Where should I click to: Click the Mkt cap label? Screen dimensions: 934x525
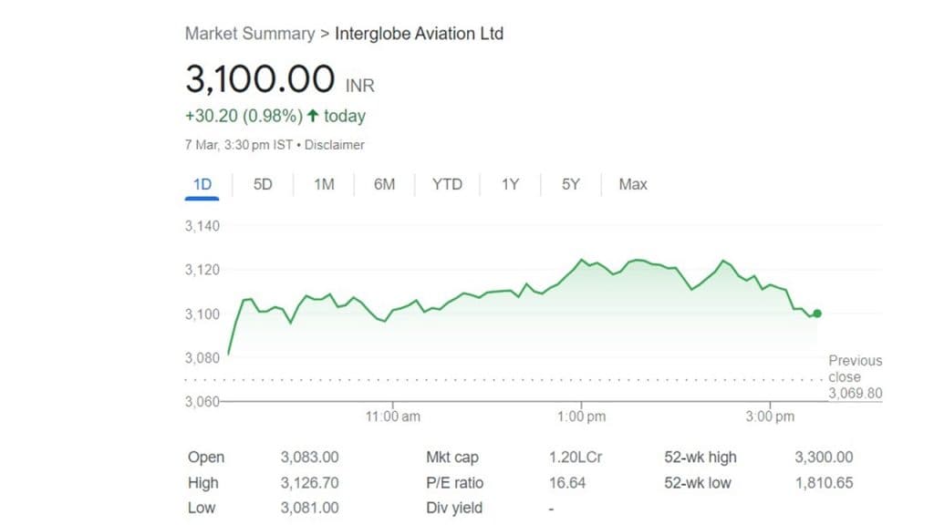pos(451,458)
